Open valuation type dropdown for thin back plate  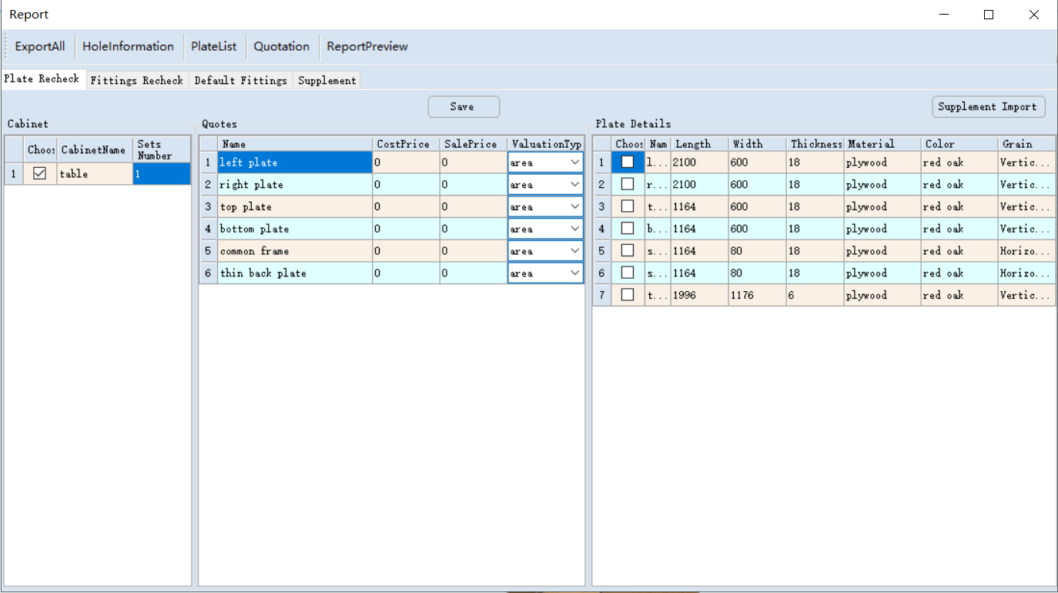click(574, 273)
